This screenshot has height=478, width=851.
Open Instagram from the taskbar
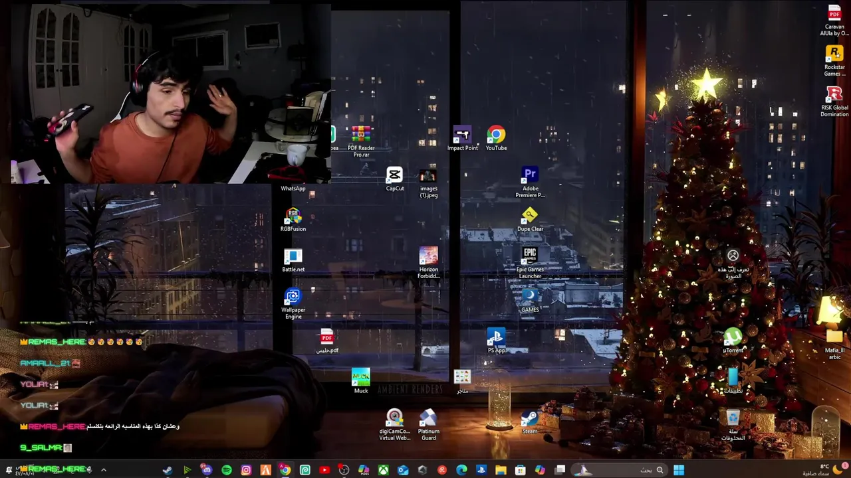pos(246,470)
